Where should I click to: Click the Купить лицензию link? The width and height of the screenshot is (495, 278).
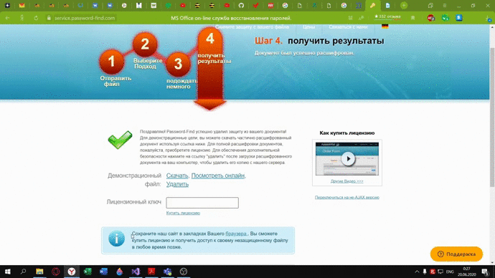[x=183, y=213]
